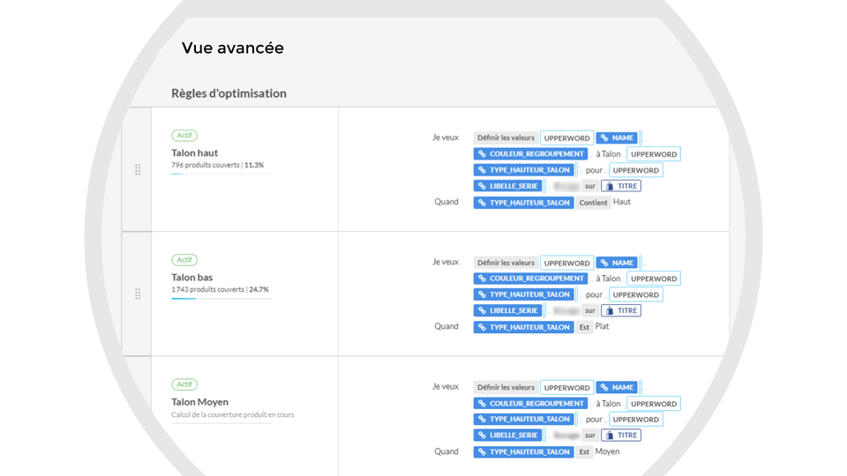Open the Est operator in Talon bas
This screenshot has width=847, height=476.
click(584, 327)
